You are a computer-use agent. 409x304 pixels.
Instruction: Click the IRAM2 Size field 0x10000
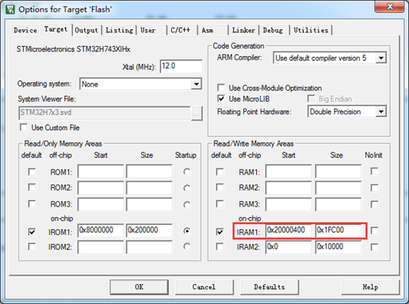(x=338, y=247)
